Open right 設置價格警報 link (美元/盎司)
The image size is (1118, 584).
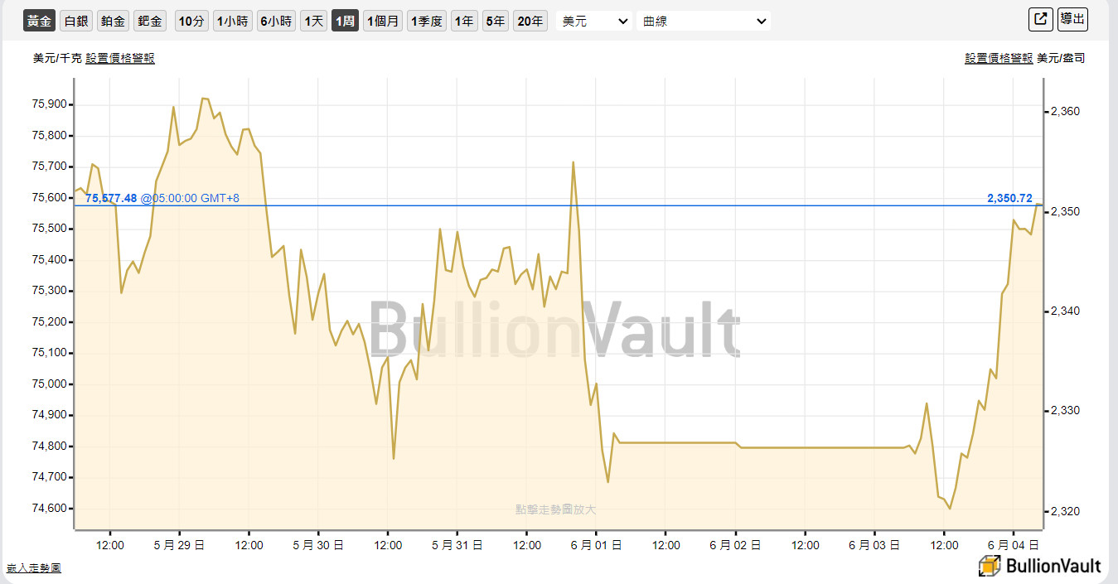coord(999,58)
